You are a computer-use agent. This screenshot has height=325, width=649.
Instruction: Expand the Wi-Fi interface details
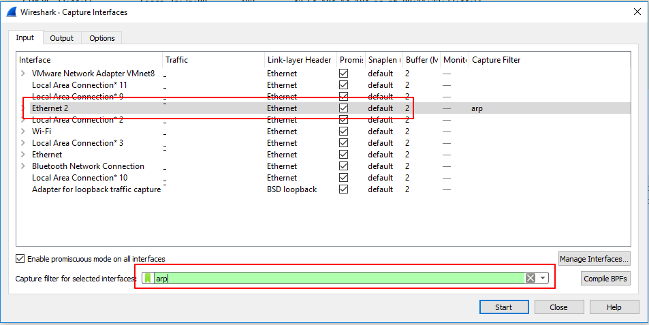coord(22,131)
